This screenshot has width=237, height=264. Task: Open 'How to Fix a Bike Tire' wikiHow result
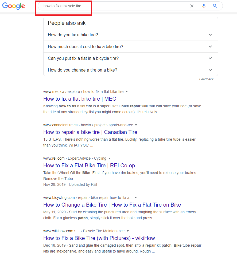point(99,238)
